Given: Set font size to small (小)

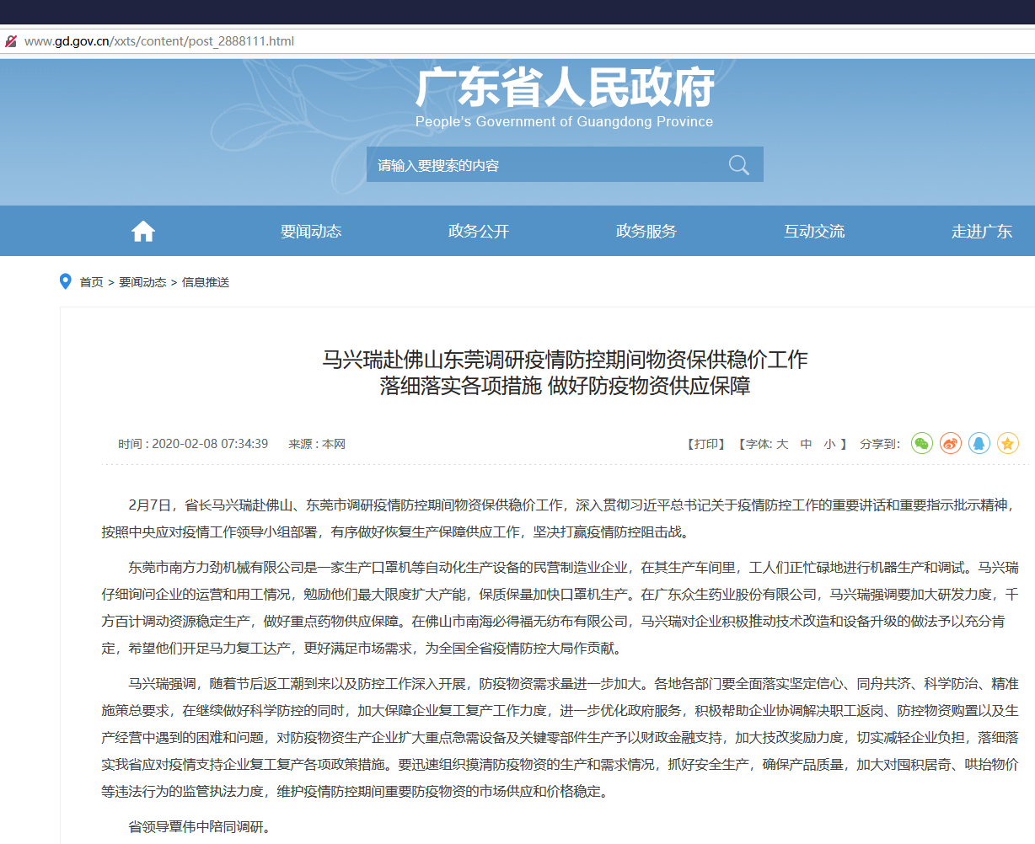Looking at the screenshot, I should pos(829,444).
